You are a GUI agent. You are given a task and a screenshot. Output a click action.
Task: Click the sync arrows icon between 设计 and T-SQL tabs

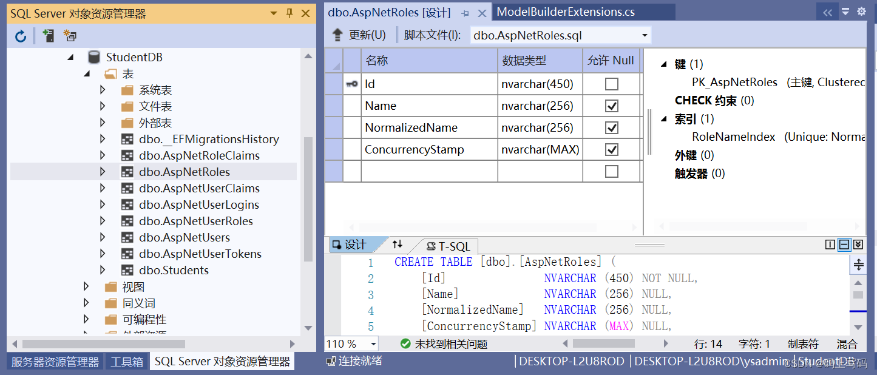398,245
